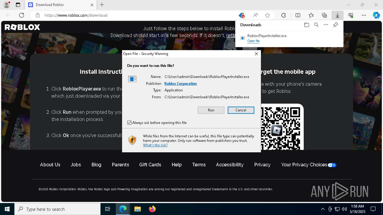The image size is (383, 215).
Task: Open the Windows Start menu
Action: [7, 209]
